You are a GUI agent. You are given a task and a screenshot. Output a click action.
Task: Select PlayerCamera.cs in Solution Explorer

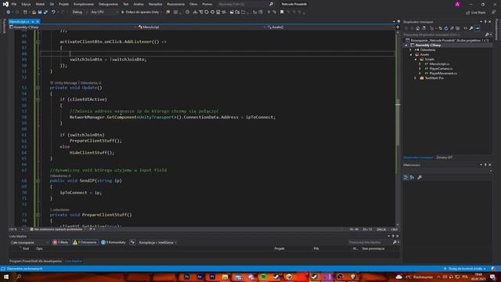[441, 69]
